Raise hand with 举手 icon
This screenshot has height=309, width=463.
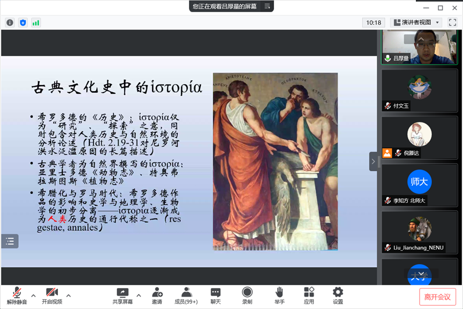point(279,295)
